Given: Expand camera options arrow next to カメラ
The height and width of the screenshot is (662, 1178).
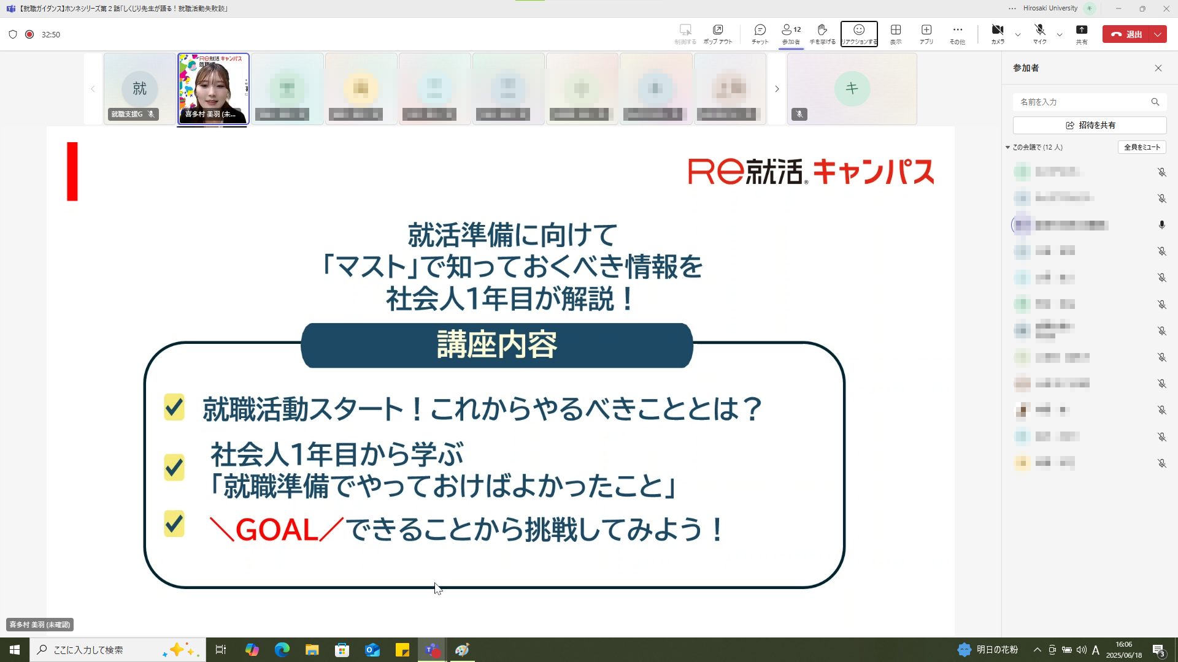Looking at the screenshot, I should click(1018, 34).
